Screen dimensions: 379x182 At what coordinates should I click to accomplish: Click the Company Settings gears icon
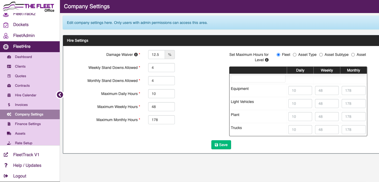pyautogui.click(x=9, y=114)
